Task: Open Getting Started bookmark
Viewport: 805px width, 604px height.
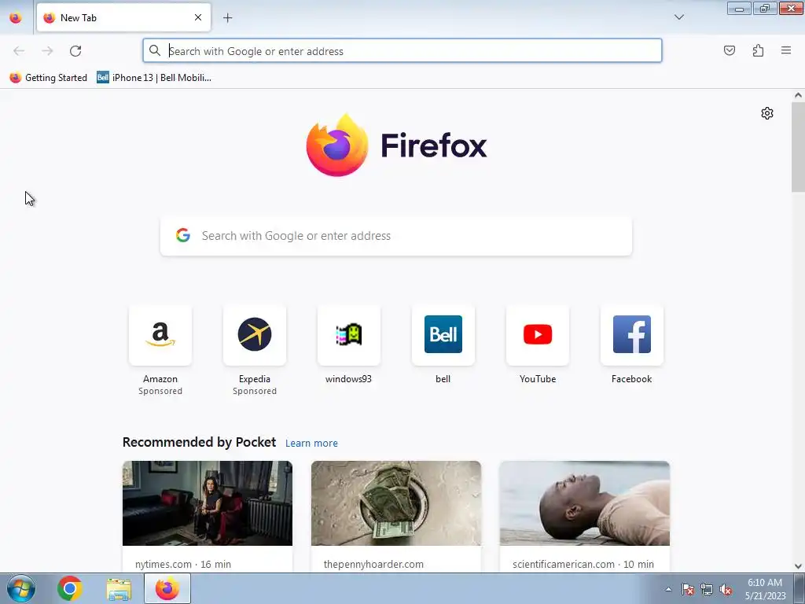Action: (x=49, y=78)
